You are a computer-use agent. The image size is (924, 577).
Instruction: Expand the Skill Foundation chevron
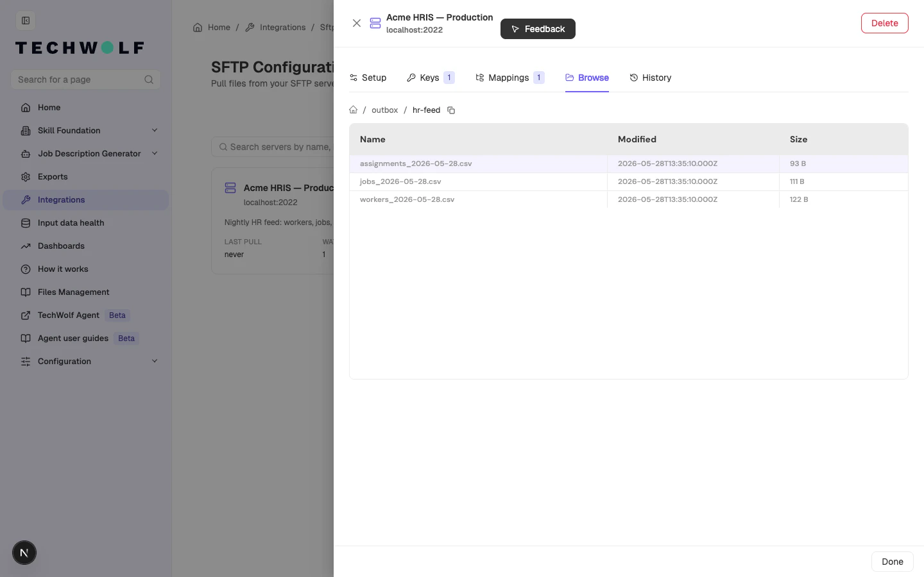pyautogui.click(x=155, y=131)
